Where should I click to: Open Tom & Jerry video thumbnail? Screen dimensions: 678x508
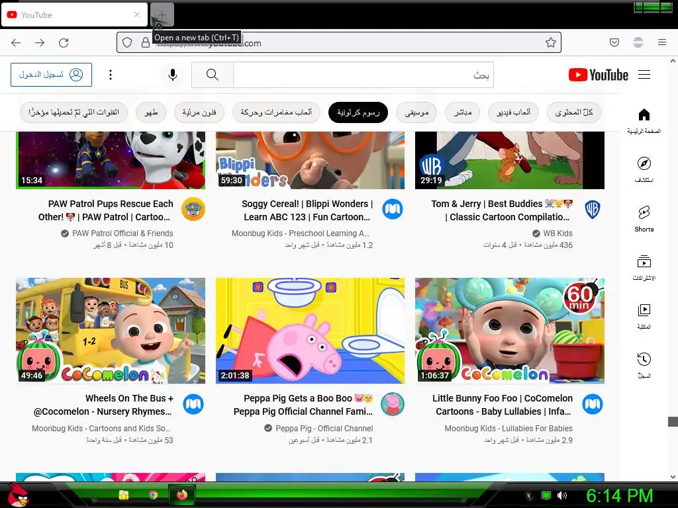[x=510, y=160]
